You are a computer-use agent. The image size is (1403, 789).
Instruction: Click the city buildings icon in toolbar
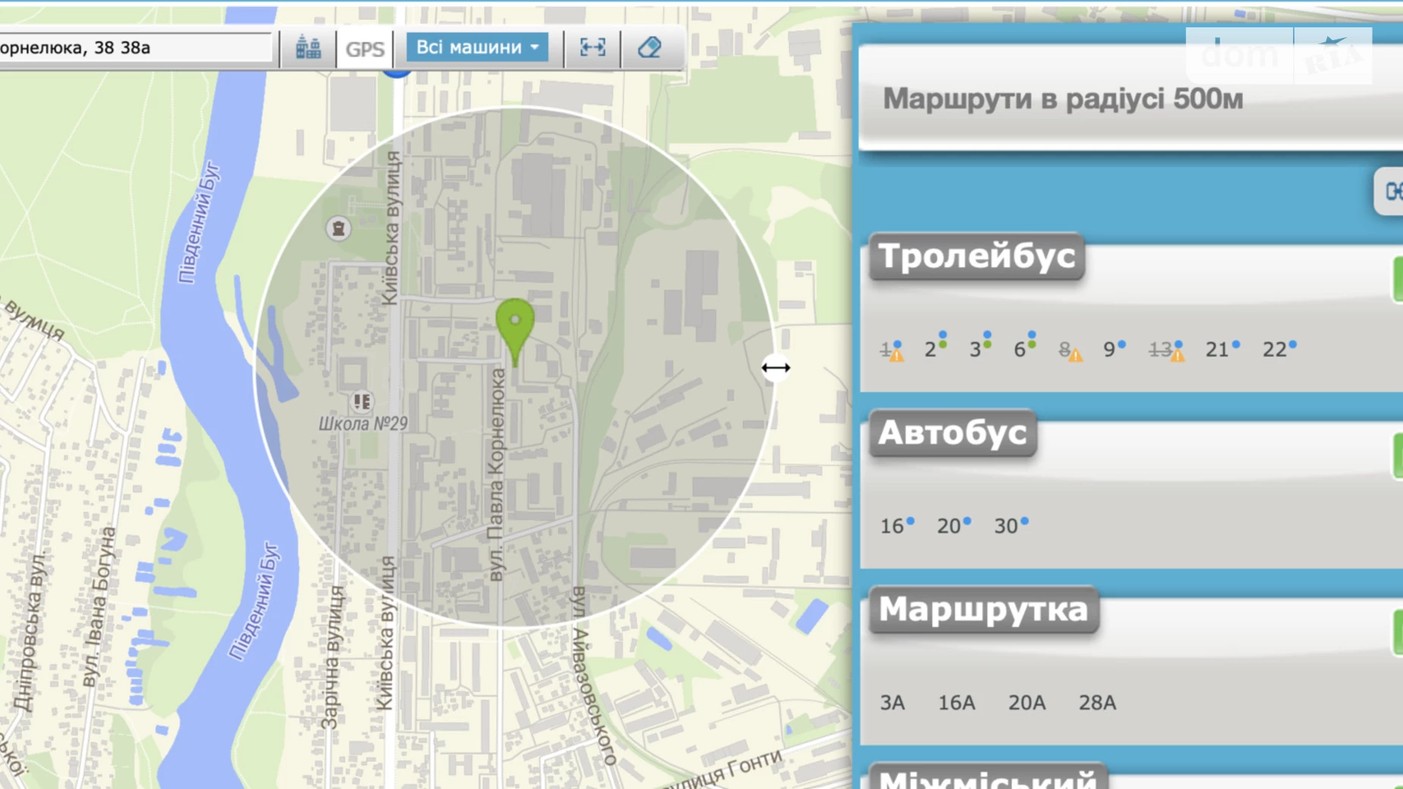coord(308,48)
